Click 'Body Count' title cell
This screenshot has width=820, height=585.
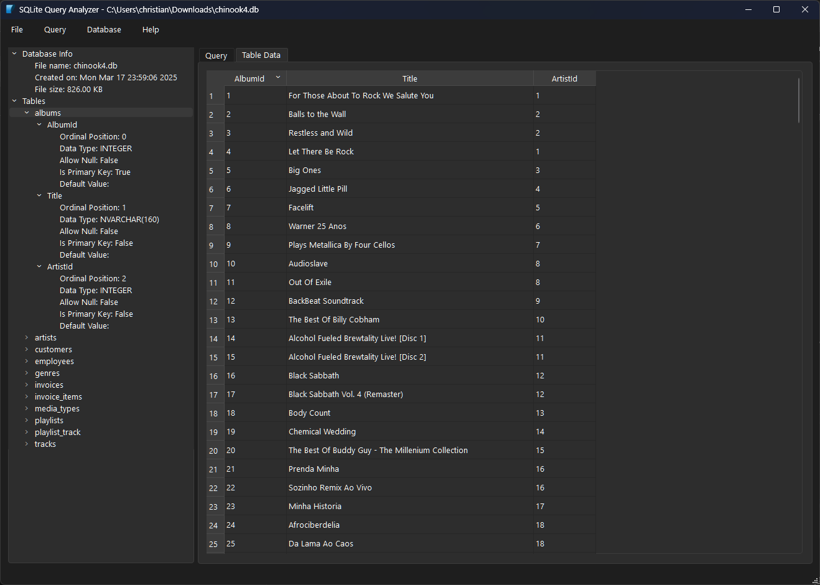point(409,413)
